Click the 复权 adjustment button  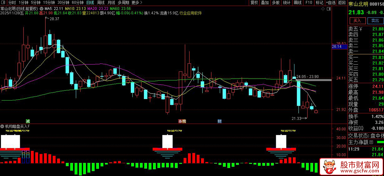point(254,3)
